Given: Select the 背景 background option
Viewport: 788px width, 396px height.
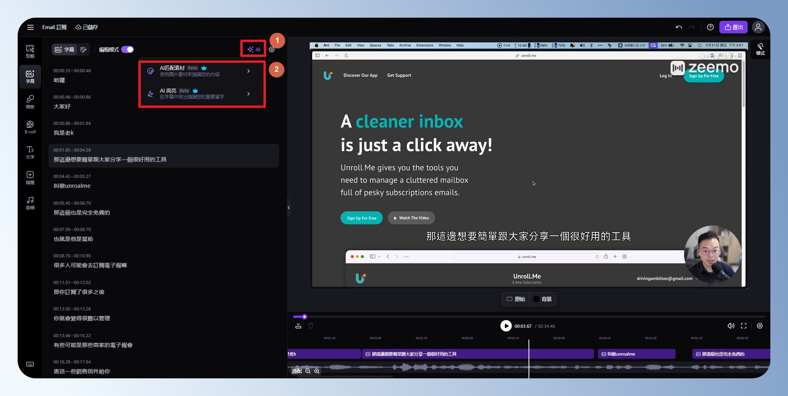Looking at the screenshot, I should click(x=543, y=299).
